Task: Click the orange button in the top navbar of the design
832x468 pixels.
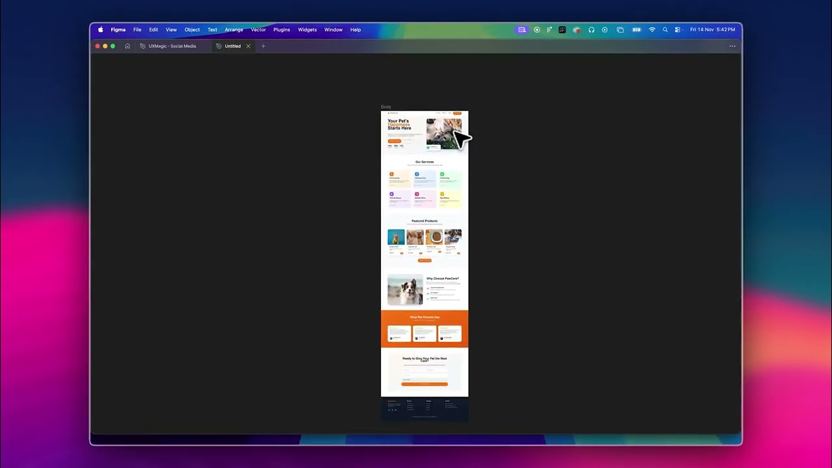Action: (x=458, y=113)
